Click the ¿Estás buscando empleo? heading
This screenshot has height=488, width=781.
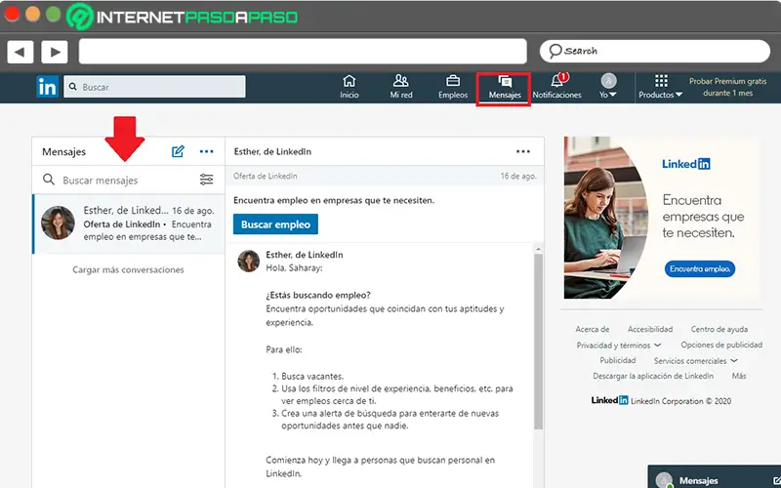point(318,296)
